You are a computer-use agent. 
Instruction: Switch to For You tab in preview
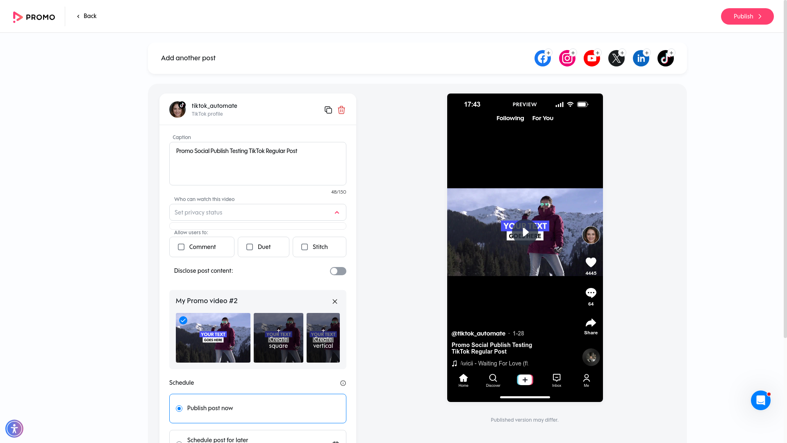(543, 118)
